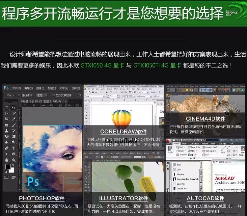Select the Blur tool droplet icon
This screenshot has height=216, width=247.
tap(7, 142)
